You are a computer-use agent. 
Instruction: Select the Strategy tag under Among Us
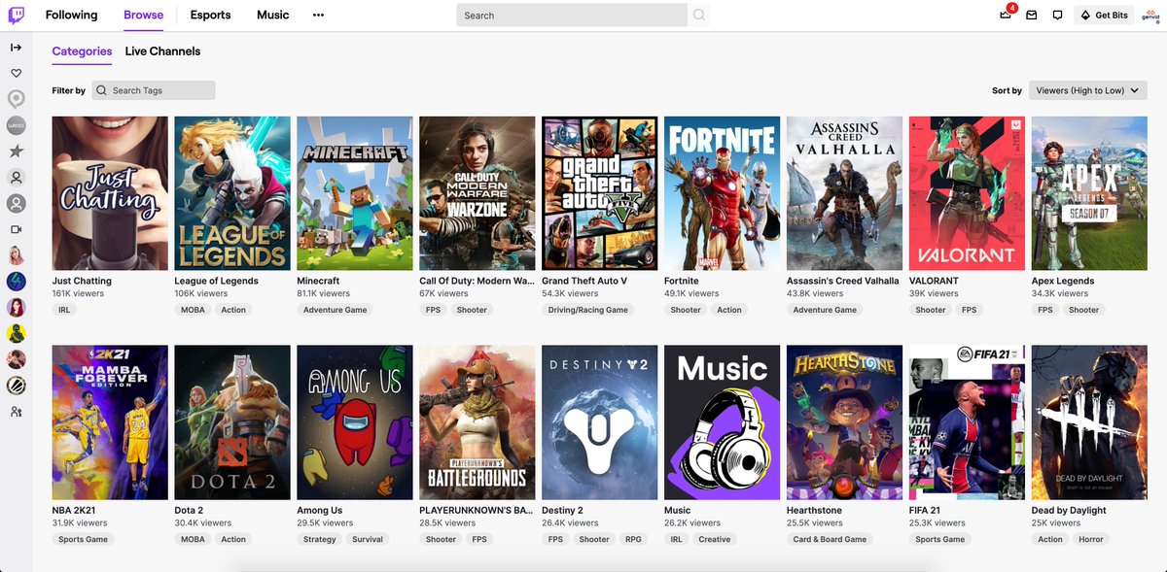click(x=320, y=539)
